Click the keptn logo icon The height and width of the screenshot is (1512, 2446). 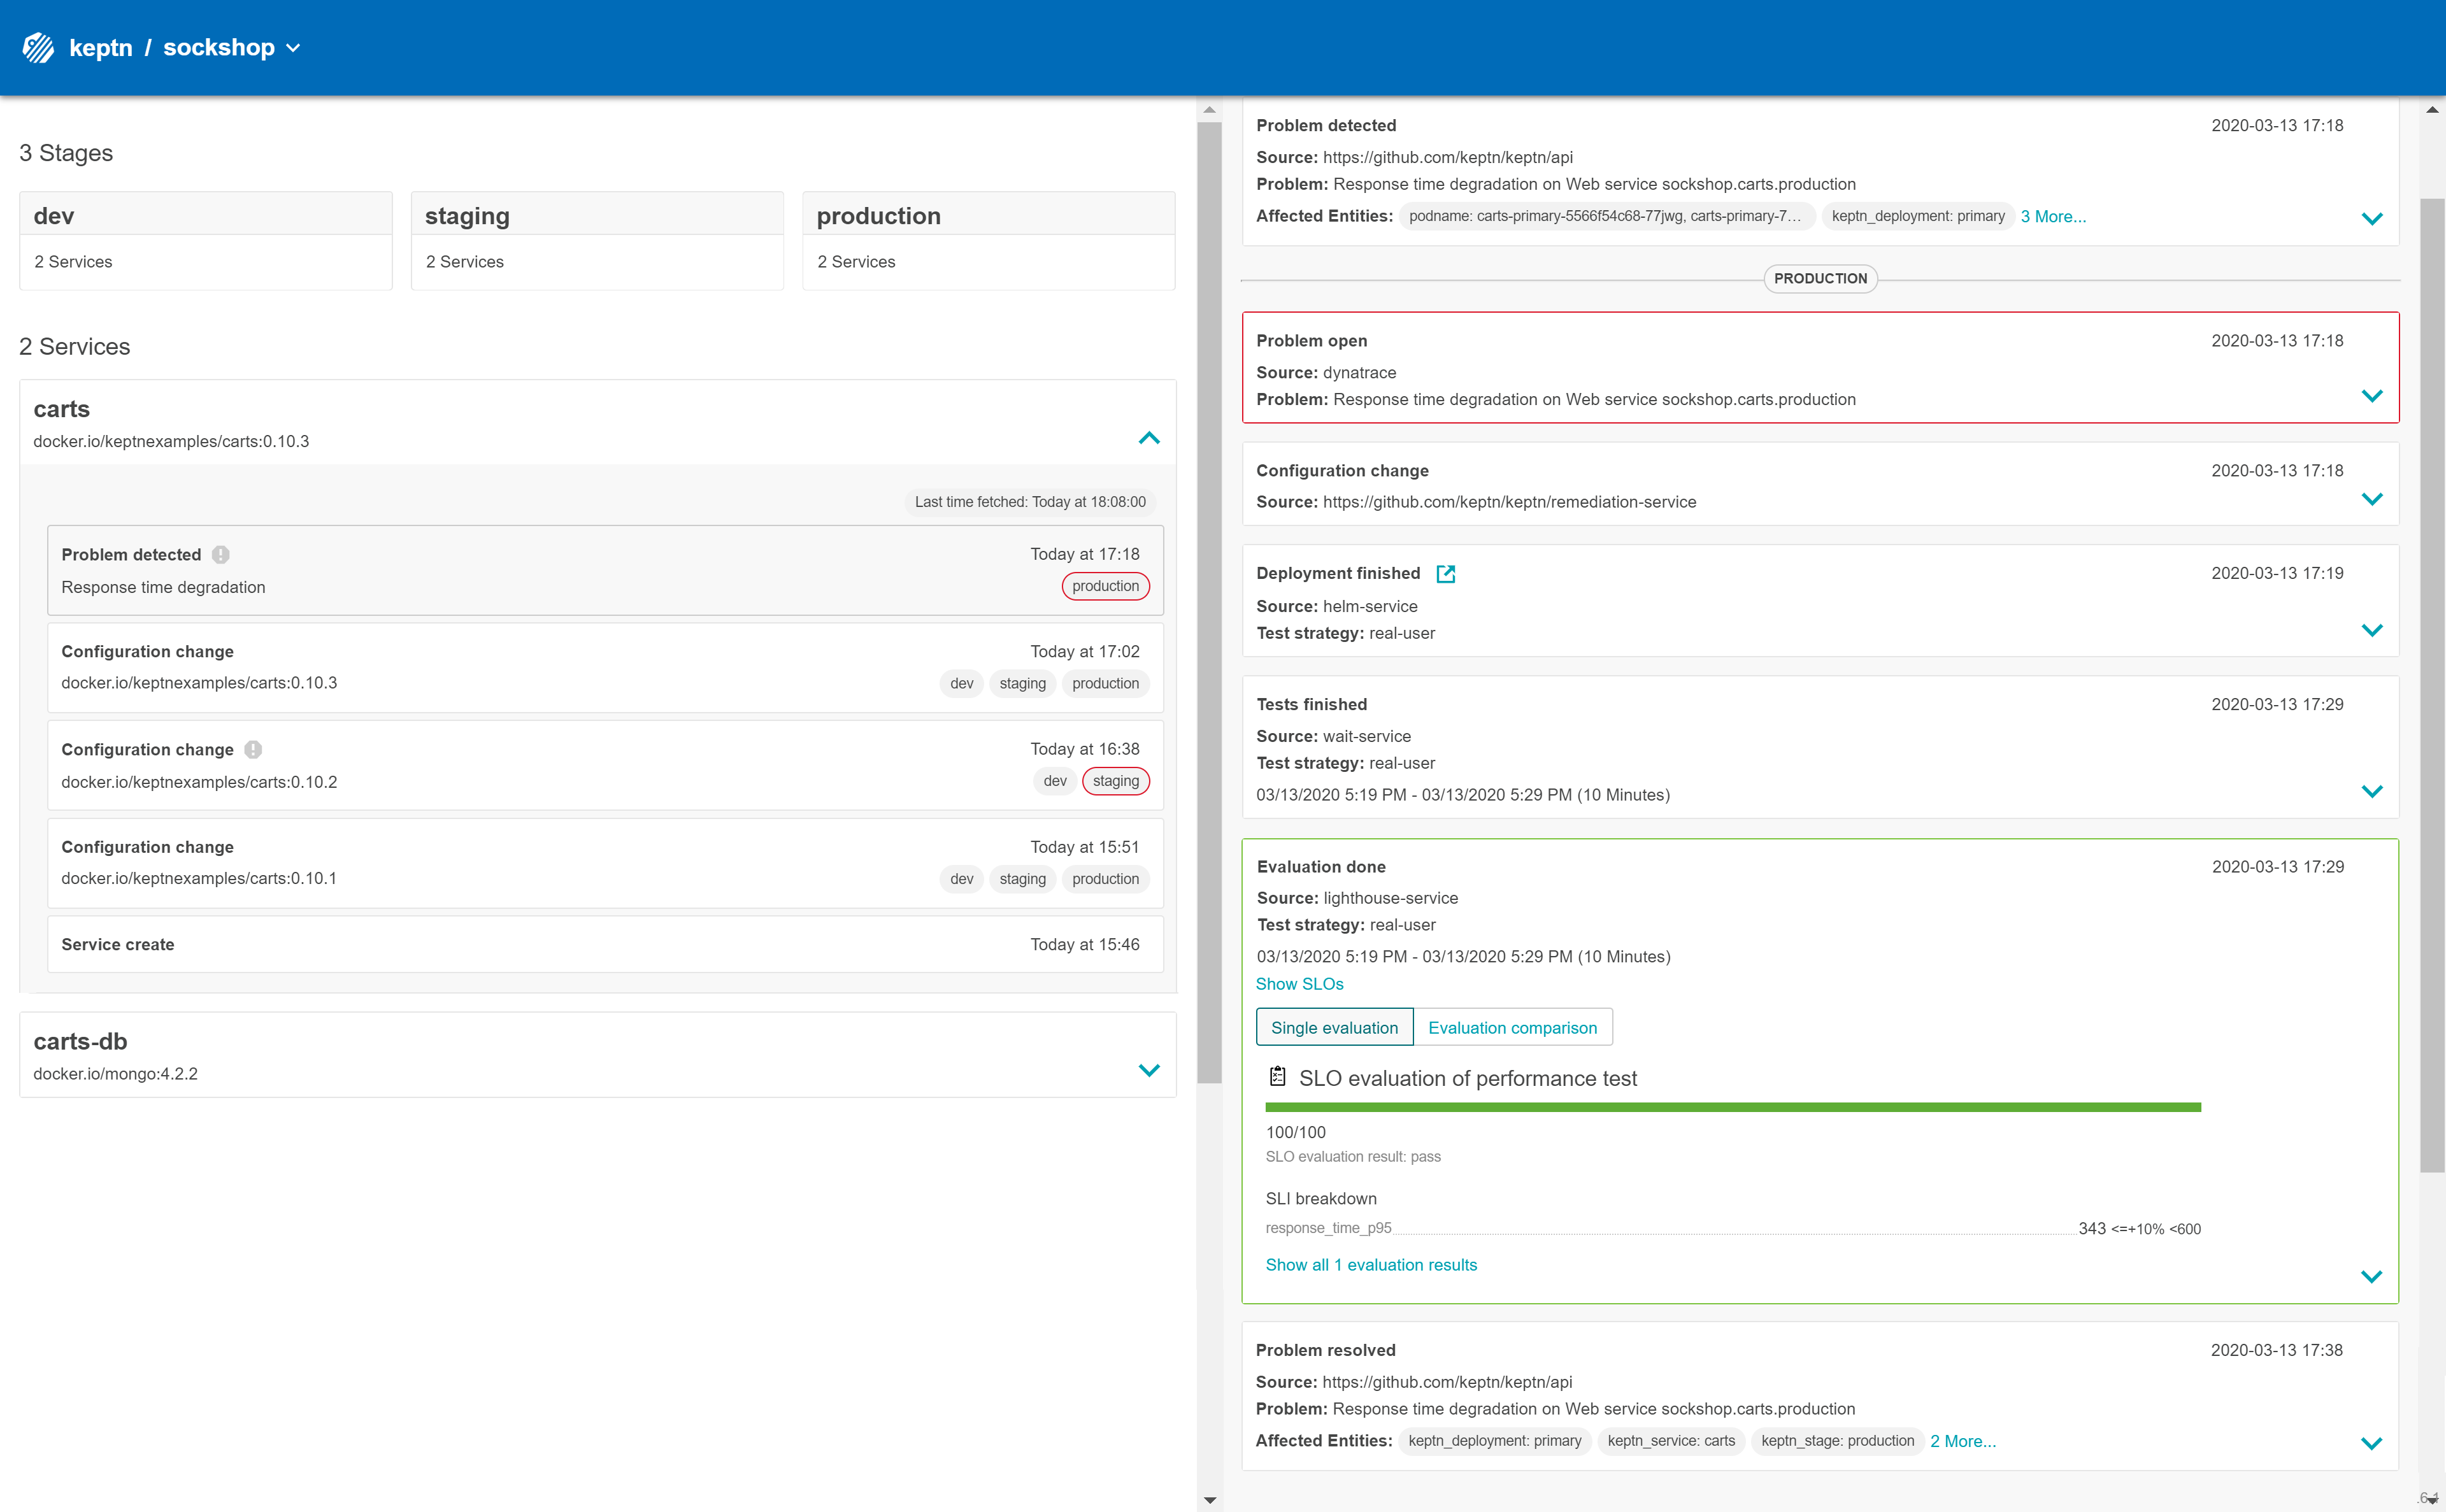click(38, 47)
